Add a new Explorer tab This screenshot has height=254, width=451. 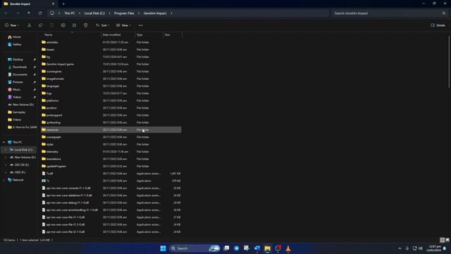63,4
